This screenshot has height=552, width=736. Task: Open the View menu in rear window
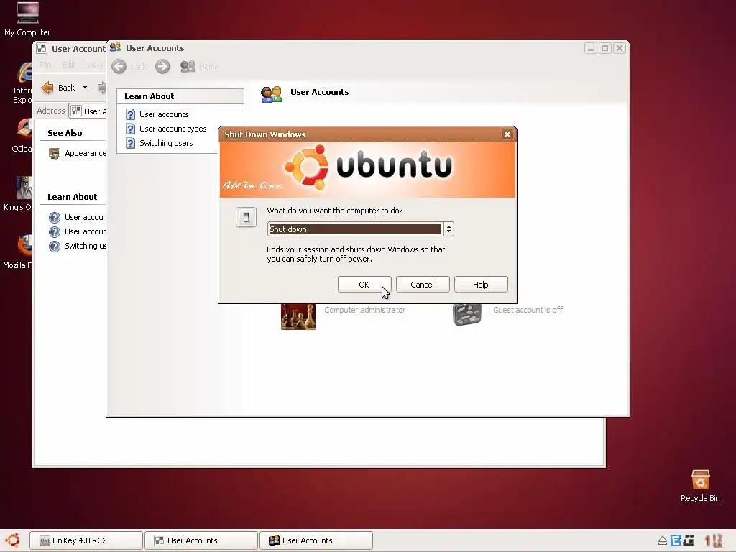pos(95,65)
